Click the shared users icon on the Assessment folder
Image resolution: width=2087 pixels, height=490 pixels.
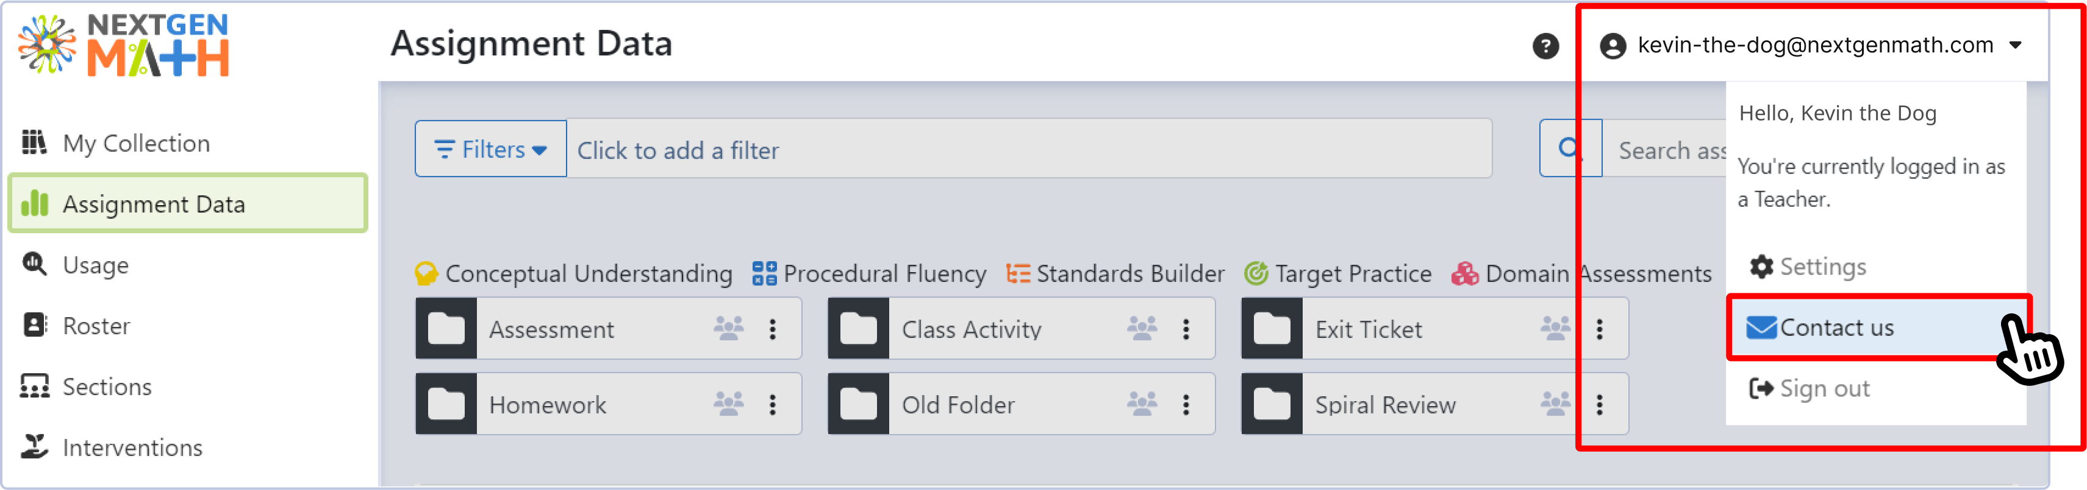pyautogui.click(x=729, y=328)
